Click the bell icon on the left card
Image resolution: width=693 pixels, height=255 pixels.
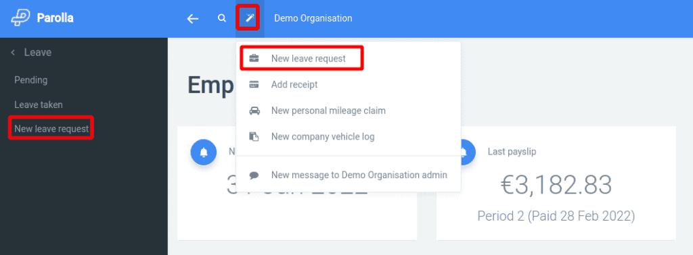coord(204,152)
